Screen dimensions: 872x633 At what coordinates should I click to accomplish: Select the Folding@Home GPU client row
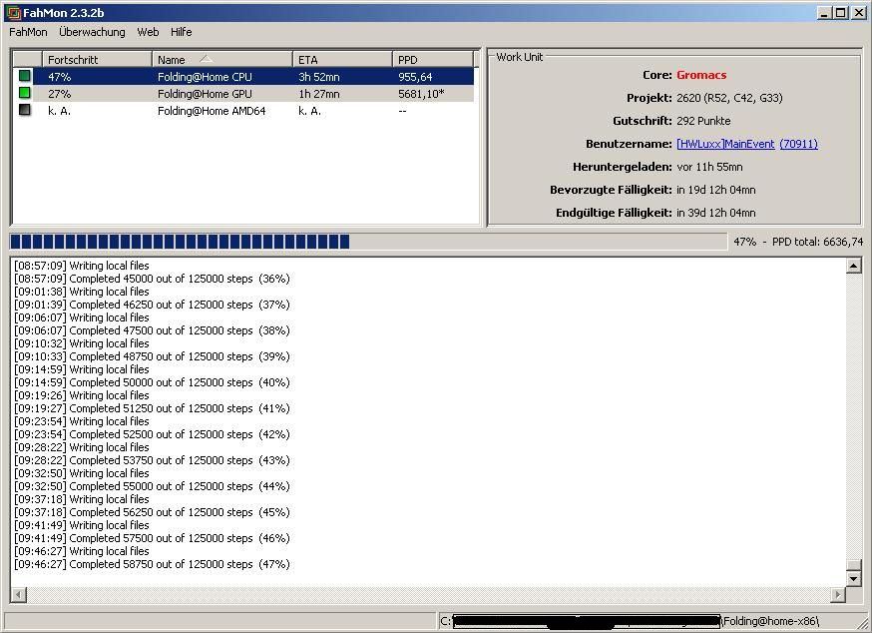243,94
